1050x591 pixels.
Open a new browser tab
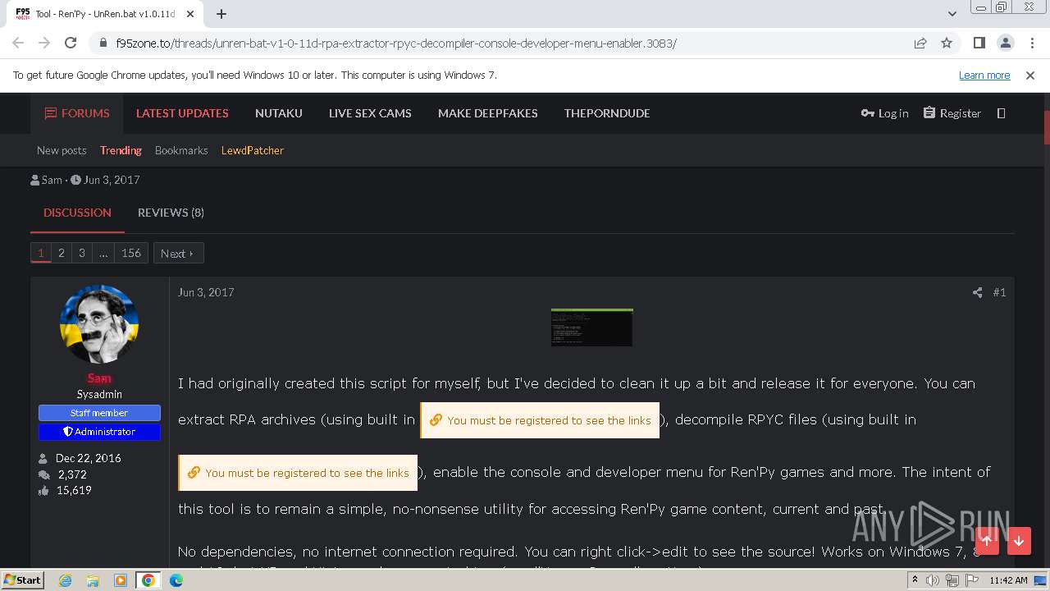[x=221, y=14]
